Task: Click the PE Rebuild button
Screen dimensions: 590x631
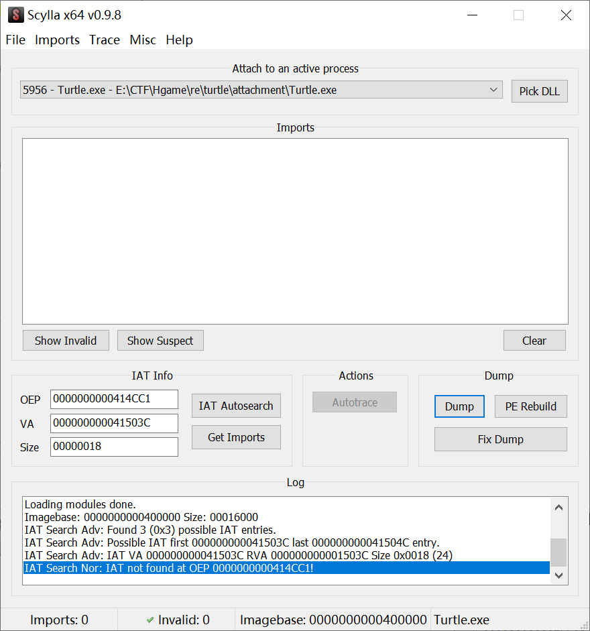Action: (531, 406)
